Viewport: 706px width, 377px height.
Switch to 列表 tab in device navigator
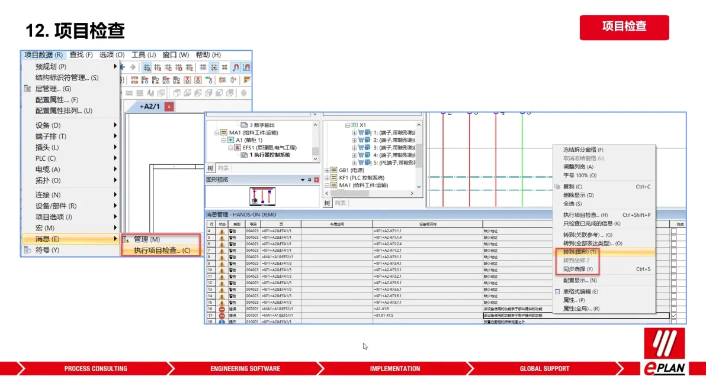pos(340,203)
